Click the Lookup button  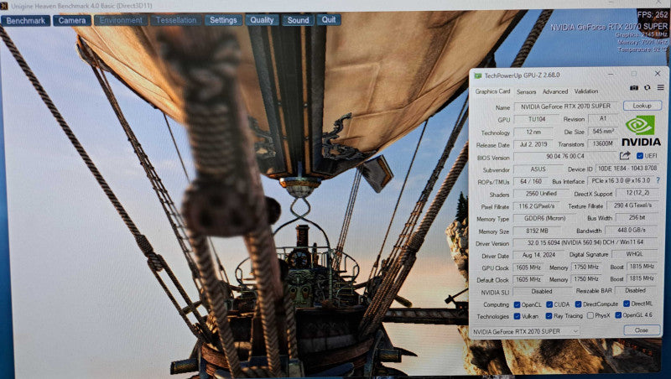(642, 106)
